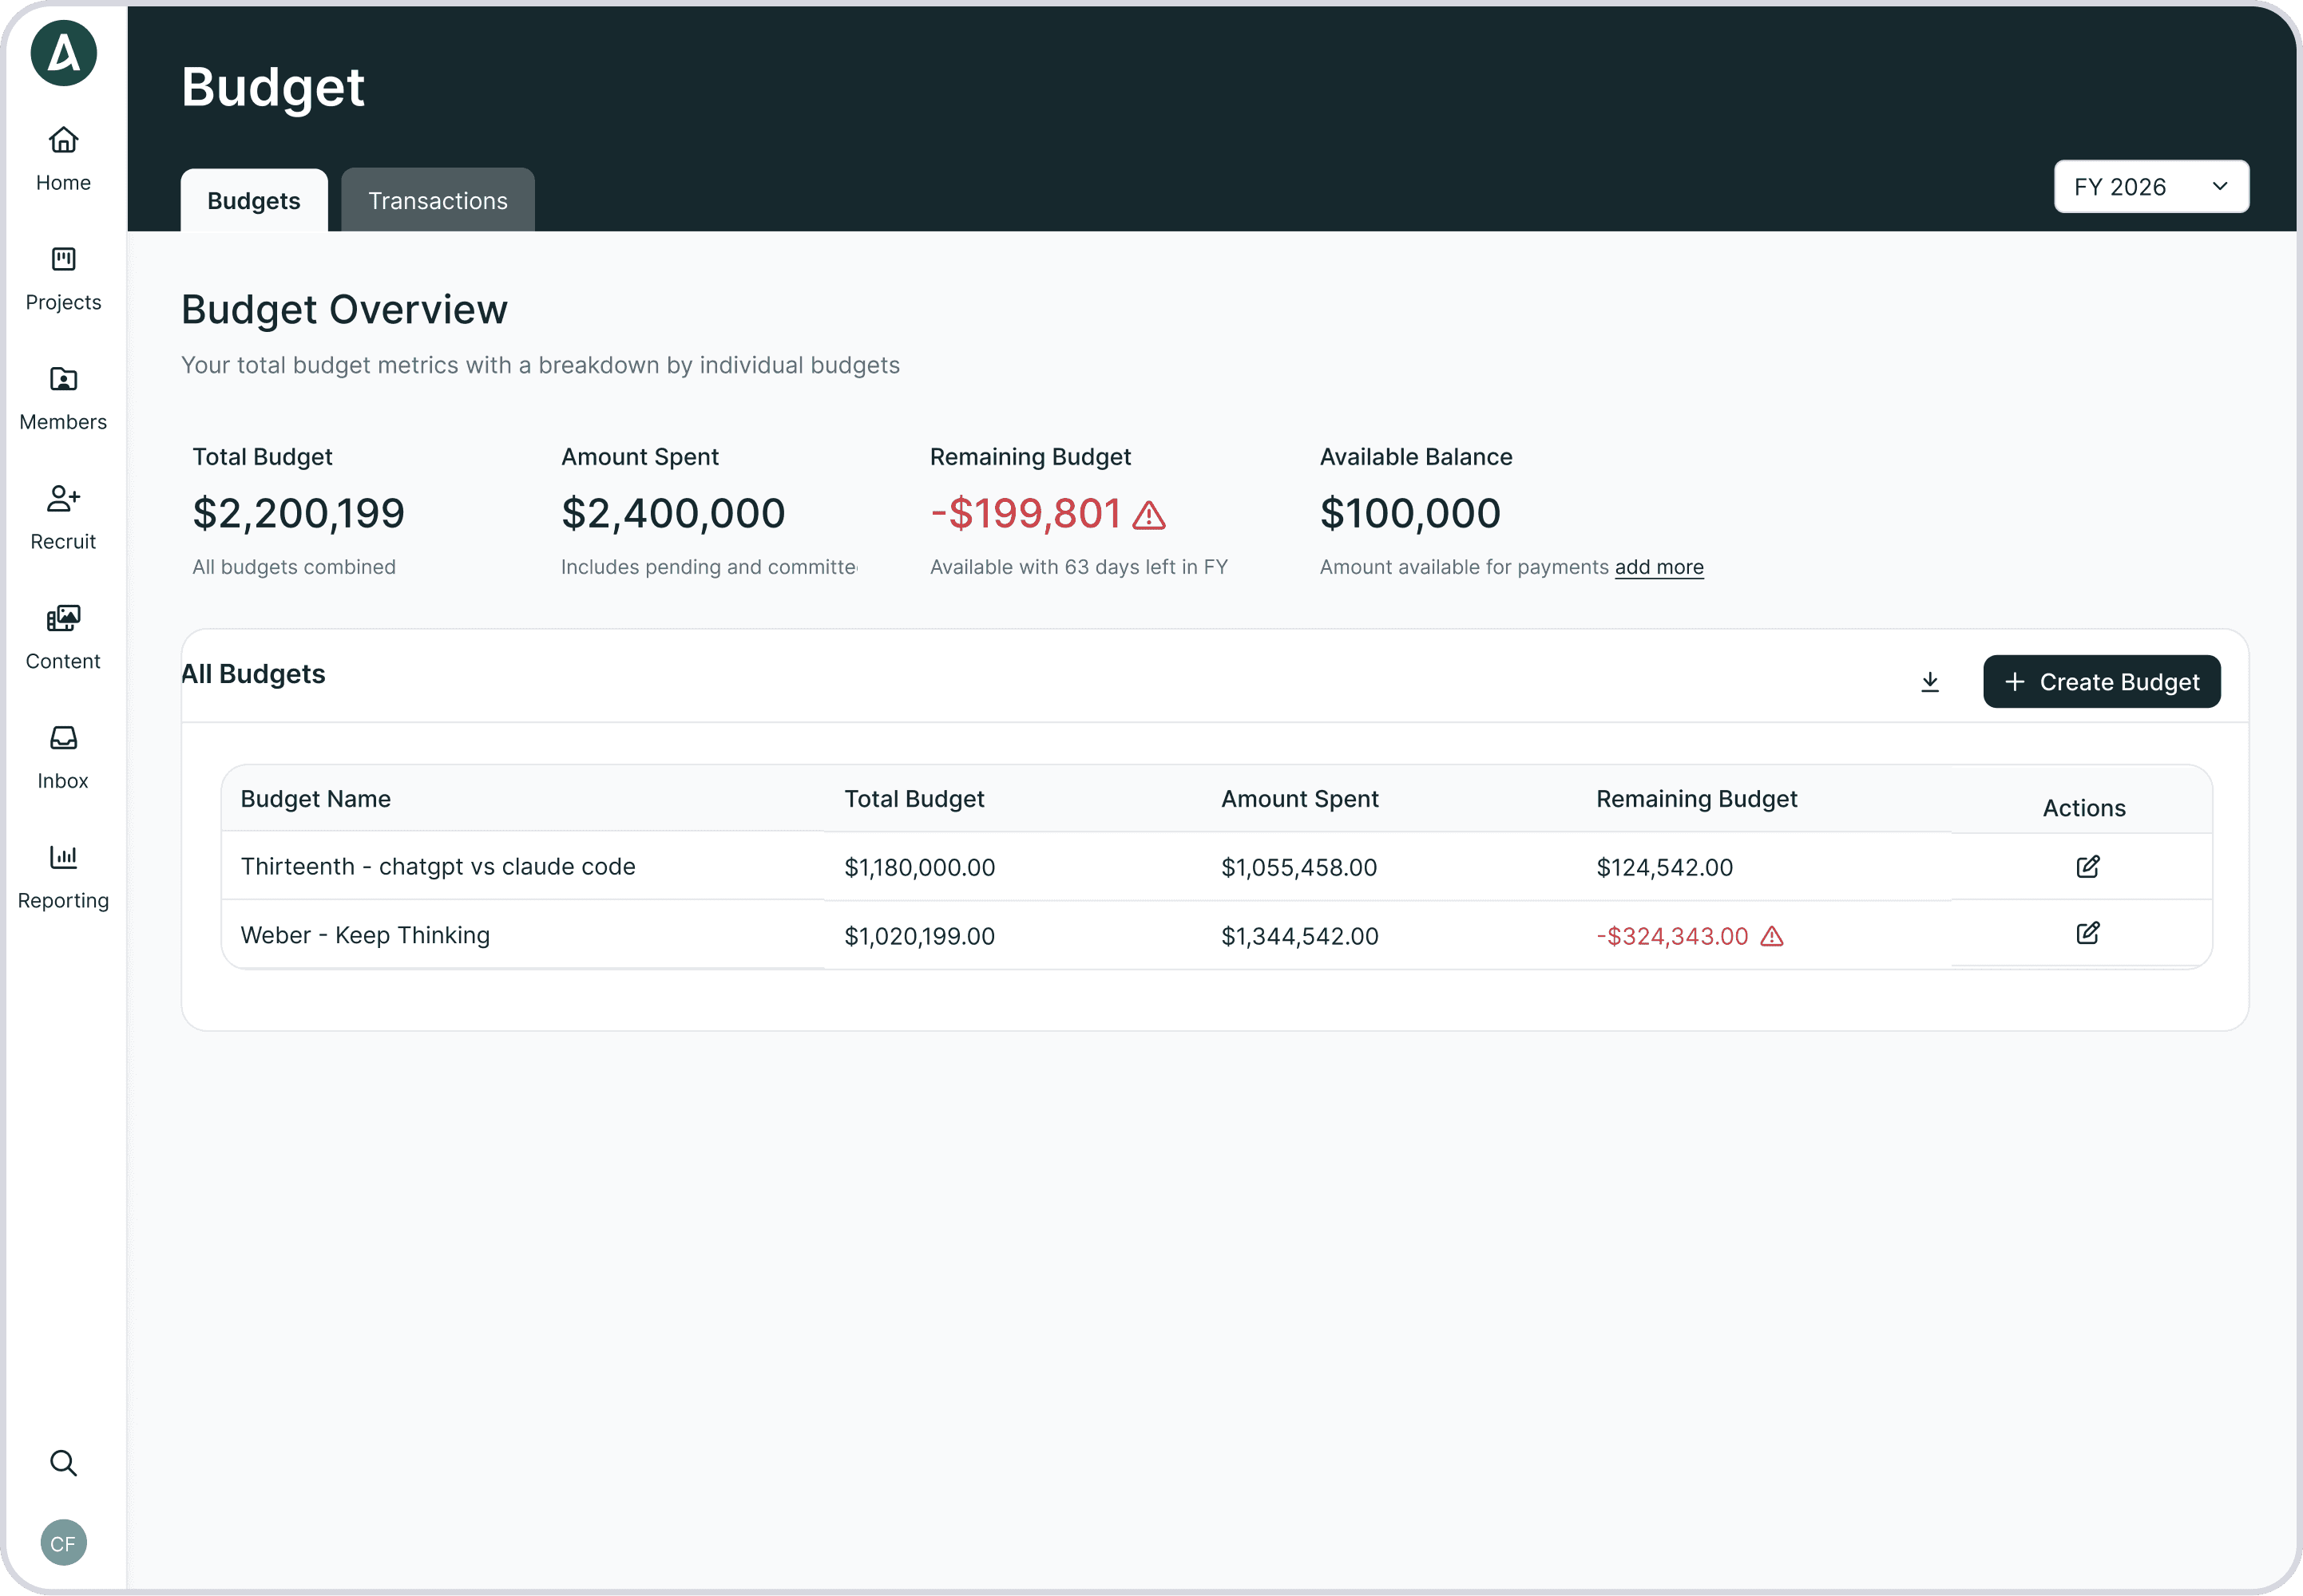Open the Inbox from sidebar

pyautogui.click(x=63, y=758)
